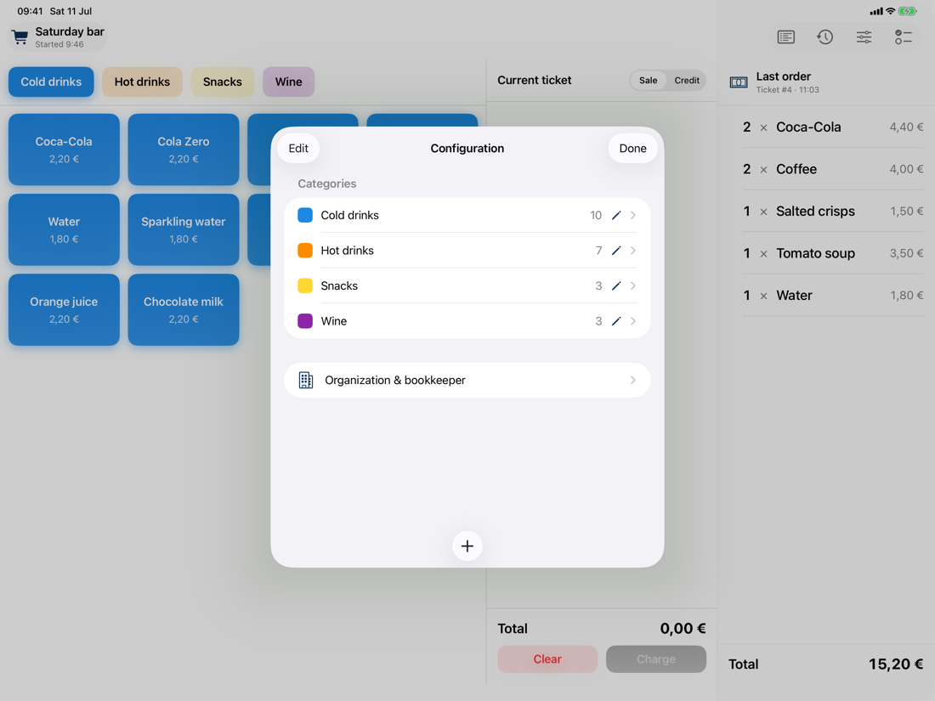The height and width of the screenshot is (701, 935).
Task: Add a new category with plus button
Action: click(467, 546)
